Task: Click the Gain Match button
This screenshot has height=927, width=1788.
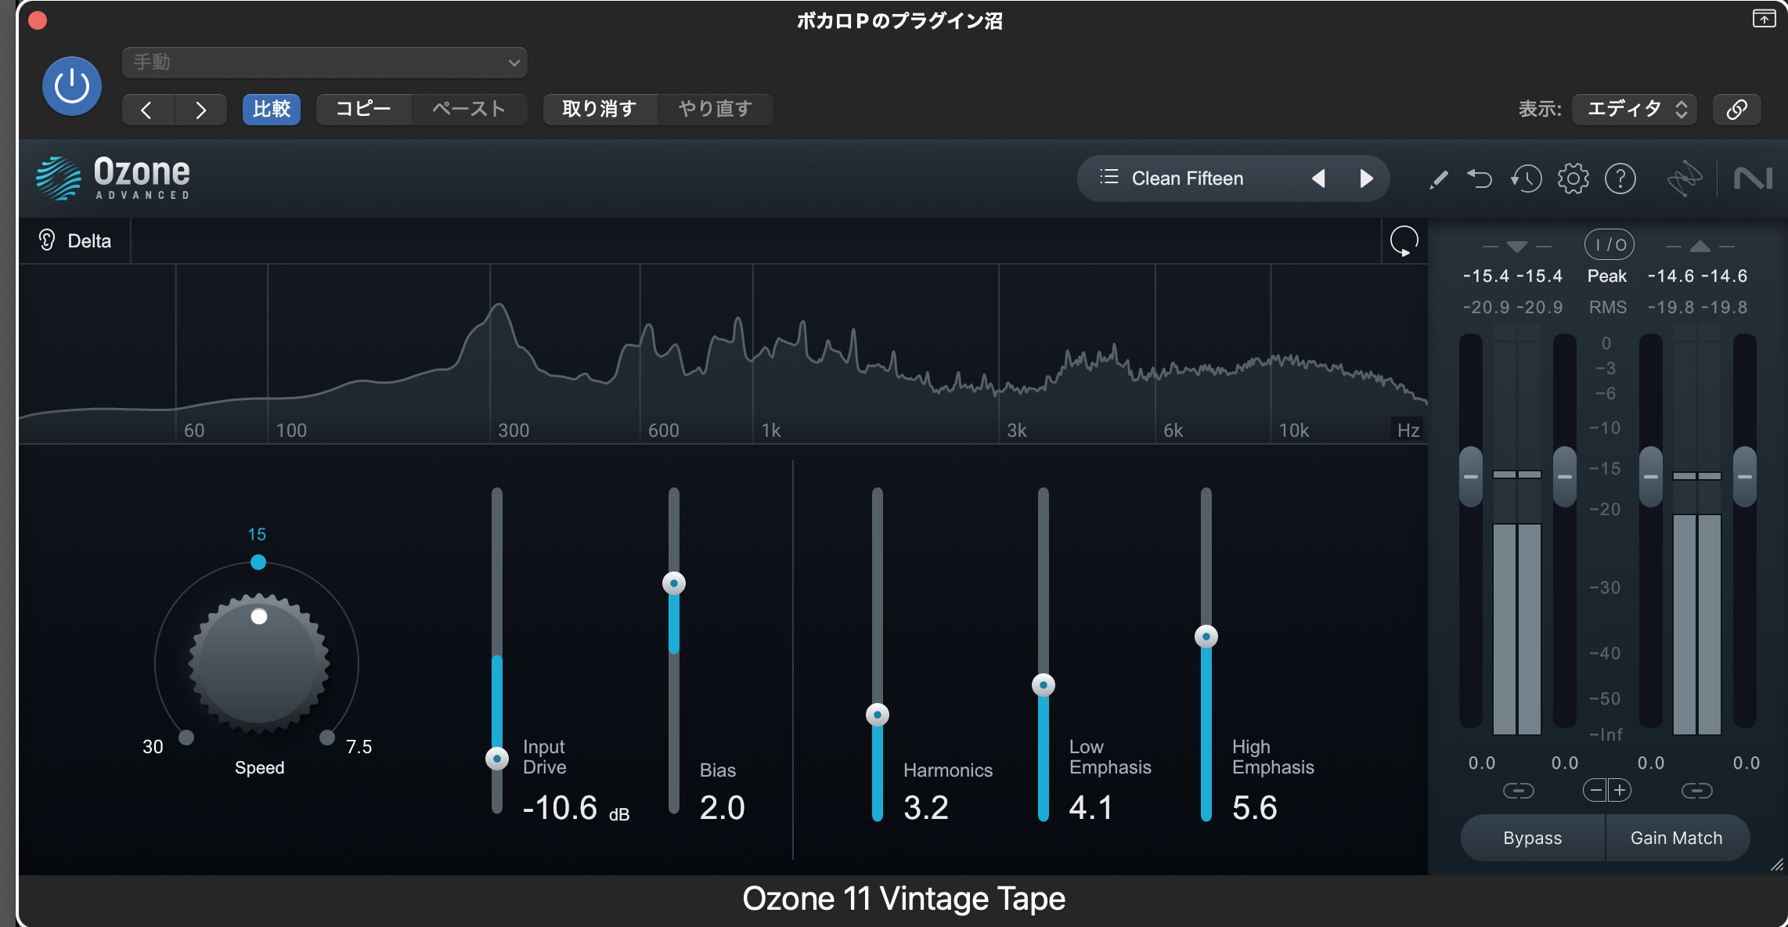Action: (1677, 838)
